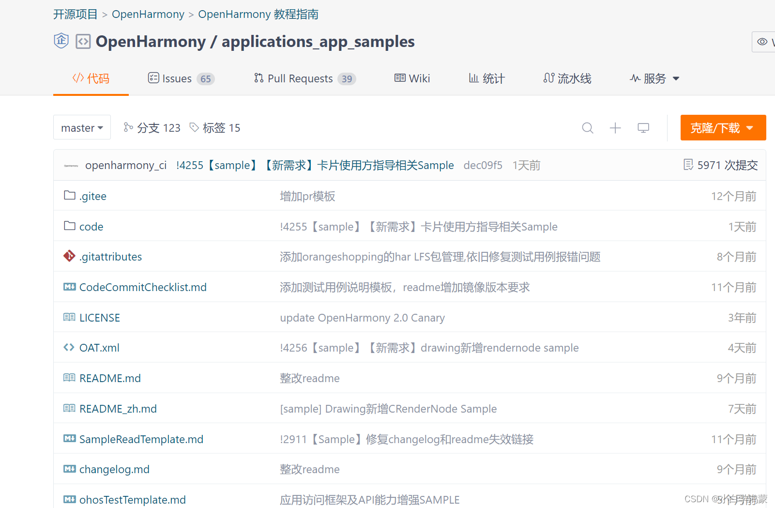
Task: Click the markdown icon for ohosTestTemplate.md
Action: (70, 499)
